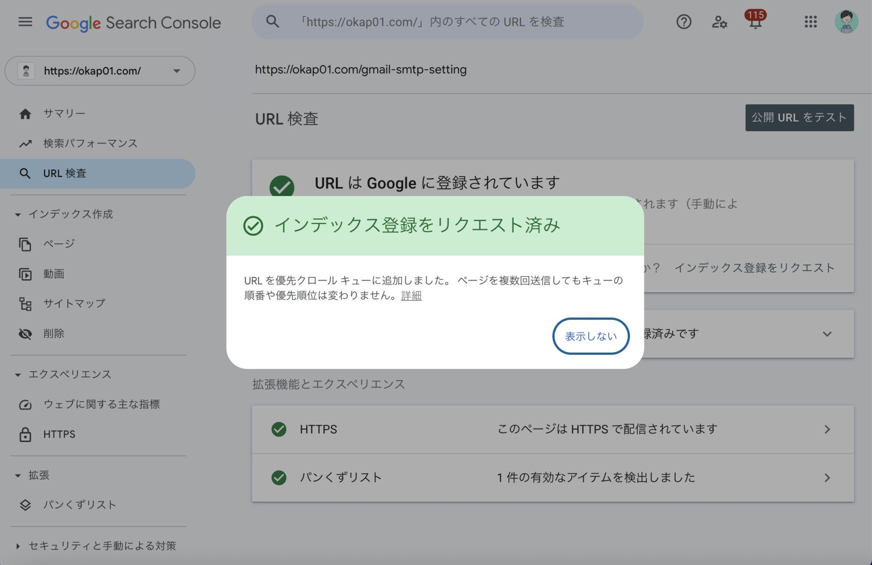Click the 詳細 link in dialog
The height and width of the screenshot is (565, 872).
click(411, 296)
